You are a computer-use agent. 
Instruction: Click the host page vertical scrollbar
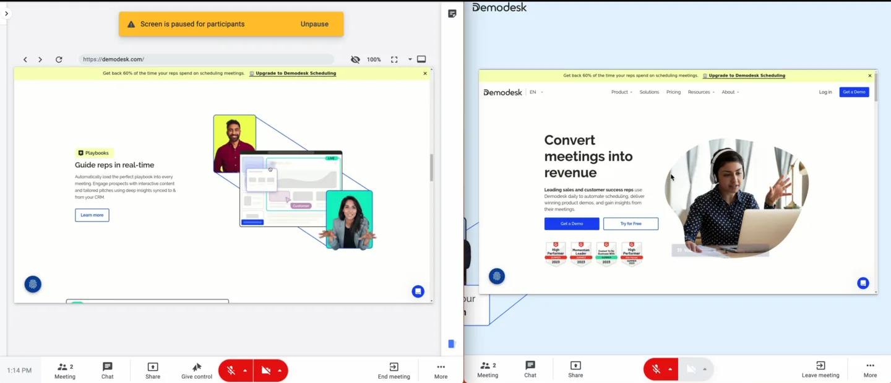[431, 167]
